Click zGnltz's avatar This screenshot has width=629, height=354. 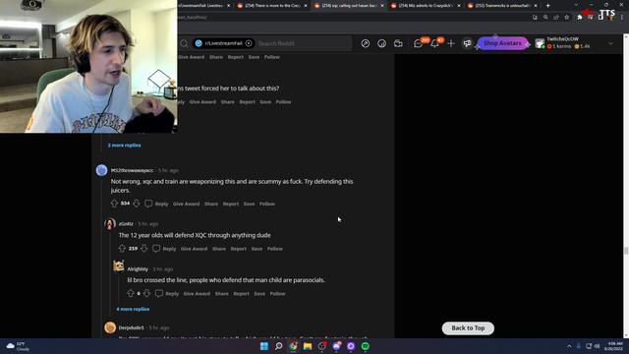click(110, 223)
